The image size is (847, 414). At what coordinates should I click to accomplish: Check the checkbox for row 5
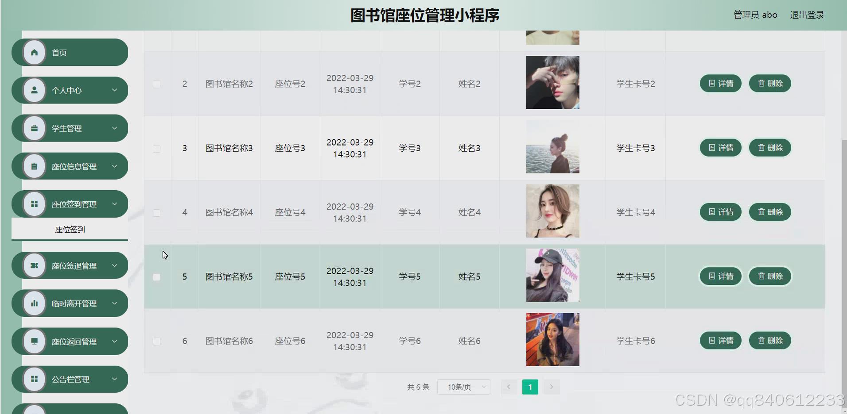coord(157,277)
